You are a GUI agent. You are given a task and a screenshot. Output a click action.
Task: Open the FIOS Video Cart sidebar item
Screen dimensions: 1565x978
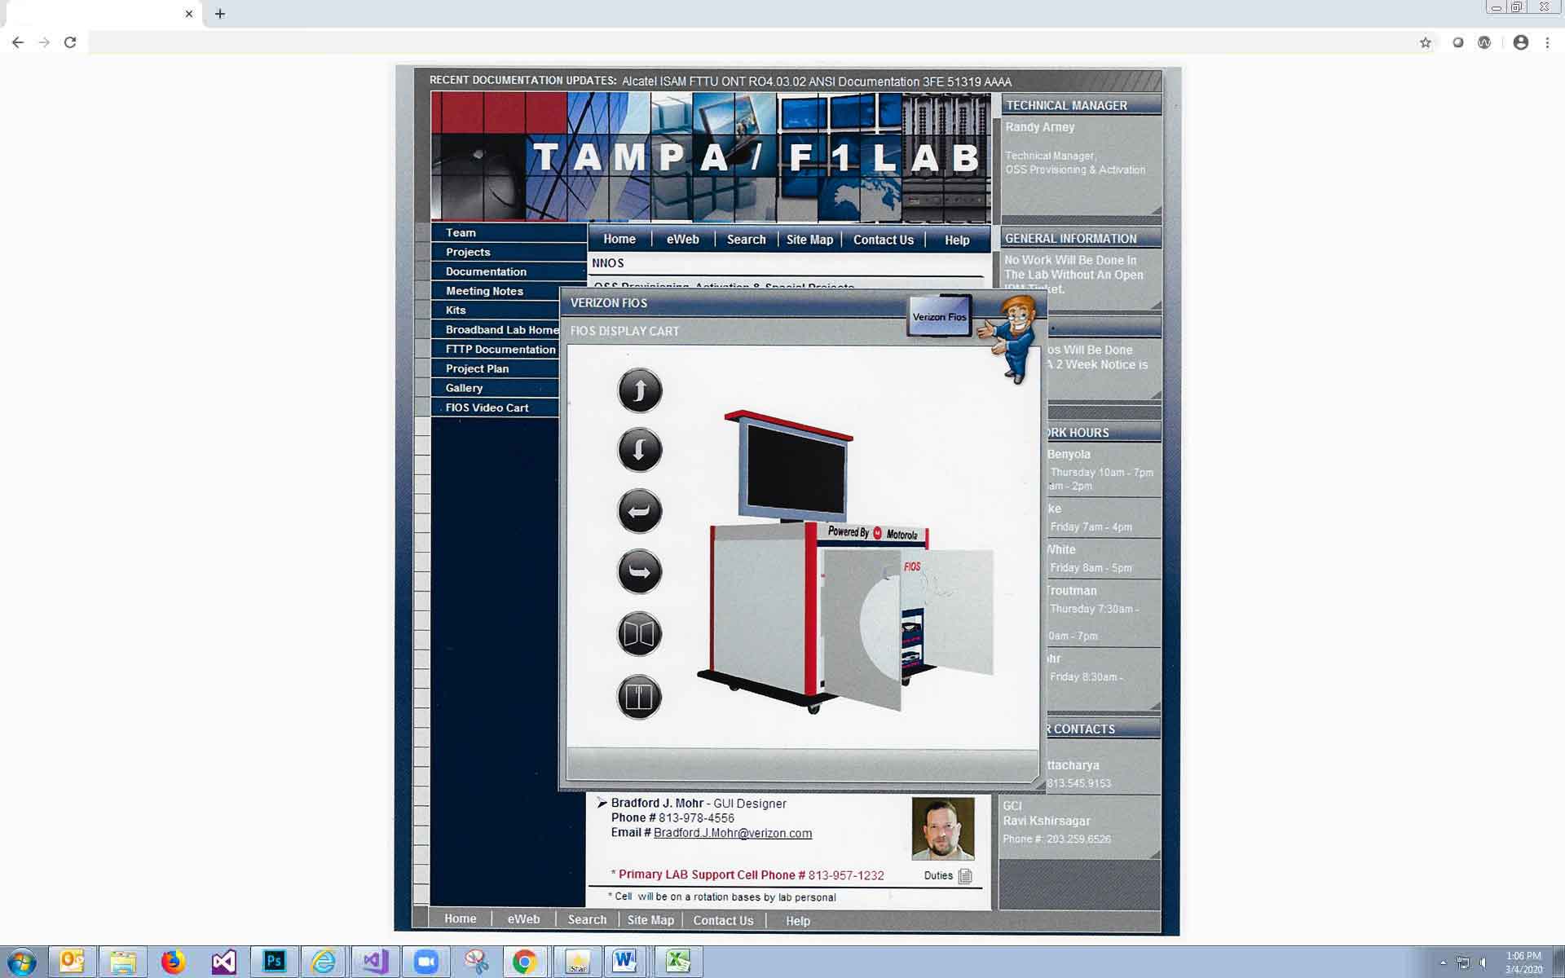click(x=487, y=407)
